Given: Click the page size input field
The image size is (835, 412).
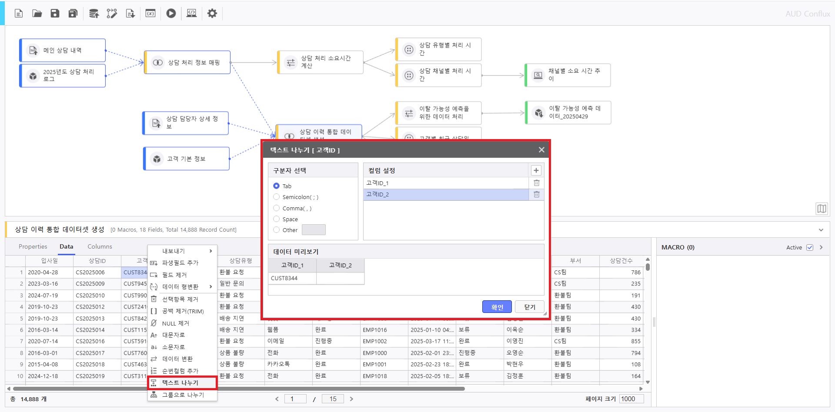Looking at the screenshot, I should (x=631, y=399).
